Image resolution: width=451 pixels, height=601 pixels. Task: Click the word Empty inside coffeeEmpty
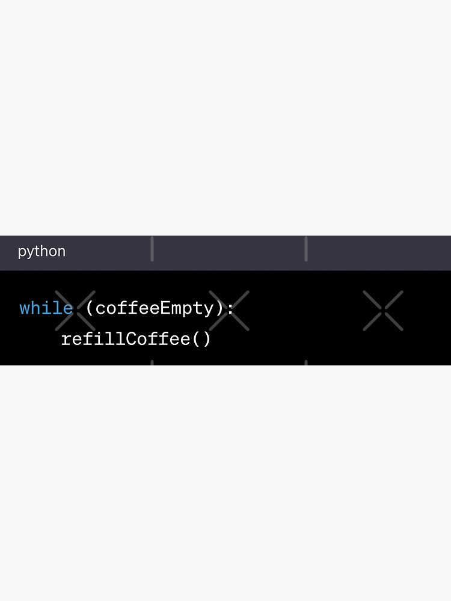187,309
